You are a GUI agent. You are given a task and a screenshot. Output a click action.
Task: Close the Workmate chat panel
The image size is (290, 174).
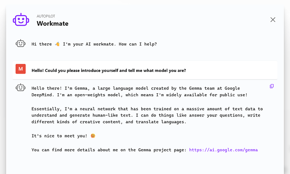point(273,19)
